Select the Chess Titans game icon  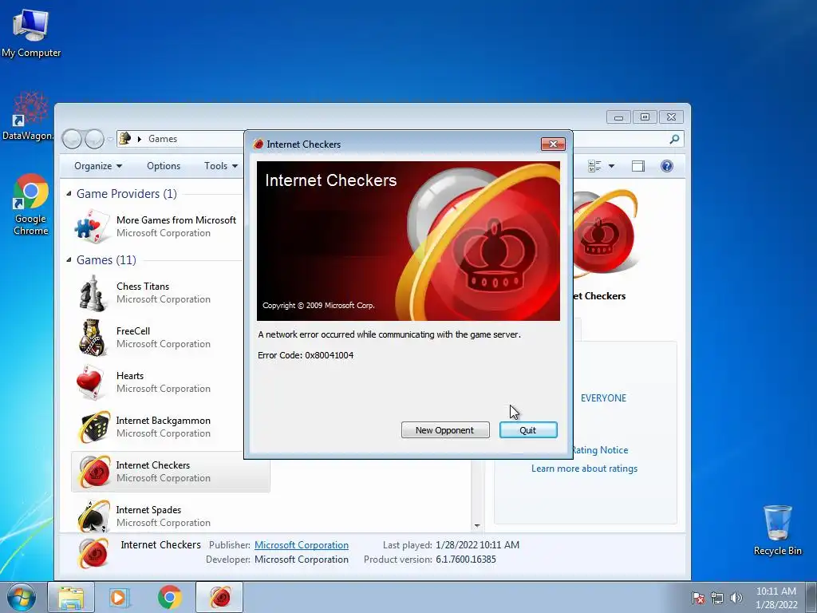92,293
